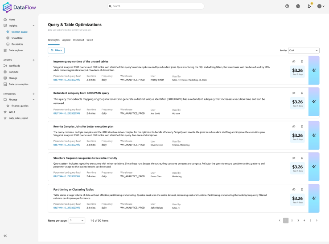
Task: Open the Sort by Cost dropdown
Action: [x=304, y=50]
